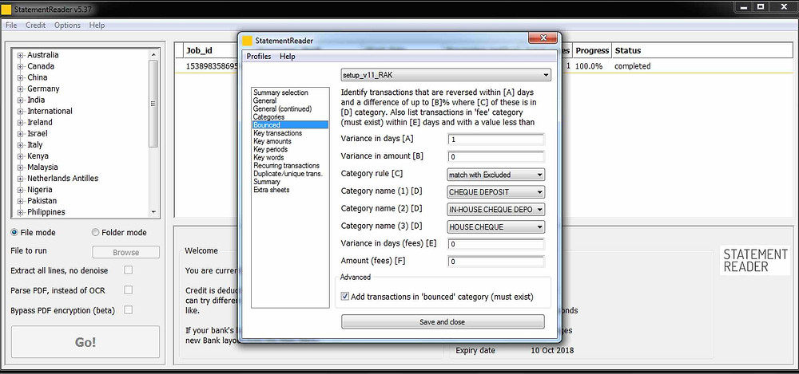The height and width of the screenshot is (374, 799).
Task: Click the STATEMENT READER logo
Action: point(755,261)
